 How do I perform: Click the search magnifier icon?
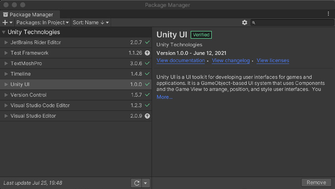(253, 23)
